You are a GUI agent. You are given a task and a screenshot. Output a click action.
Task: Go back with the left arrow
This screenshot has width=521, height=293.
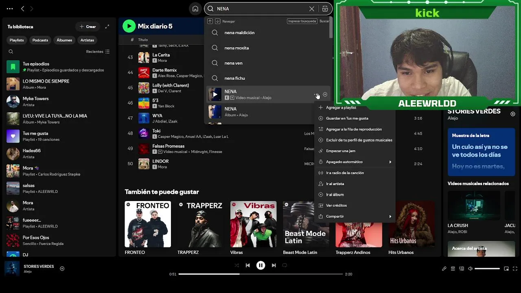(x=23, y=9)
